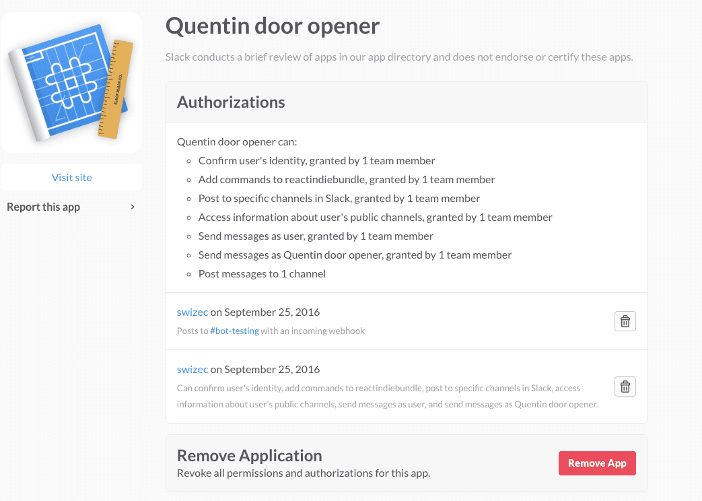Delete the incoming webhook authorization with trash icon
This screenshot has width=702, height=501.
click(x=625, y=321)
